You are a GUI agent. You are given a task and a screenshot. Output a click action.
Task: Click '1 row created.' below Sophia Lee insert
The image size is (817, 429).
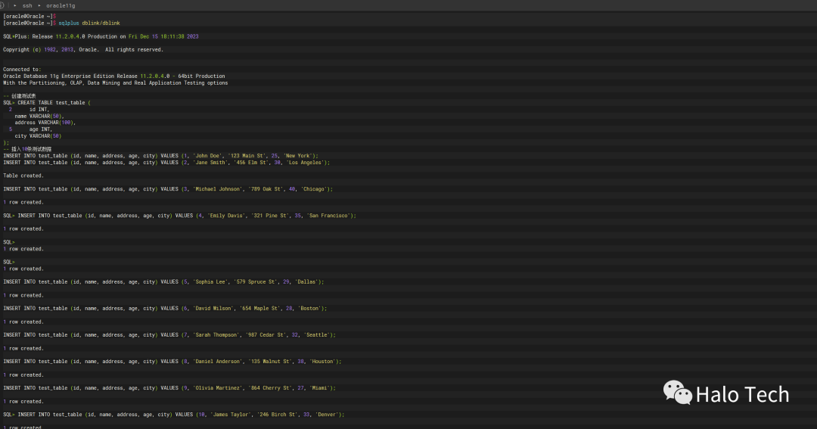(x=23, y=296)
